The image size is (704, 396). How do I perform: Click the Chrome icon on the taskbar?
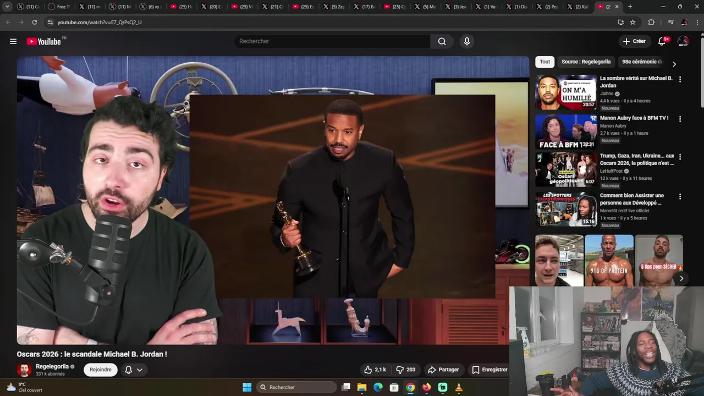coord(410,387)
